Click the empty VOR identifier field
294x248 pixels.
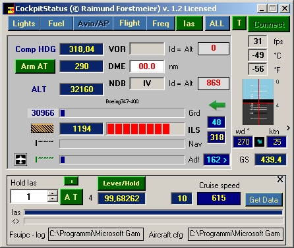coord(147,49)
